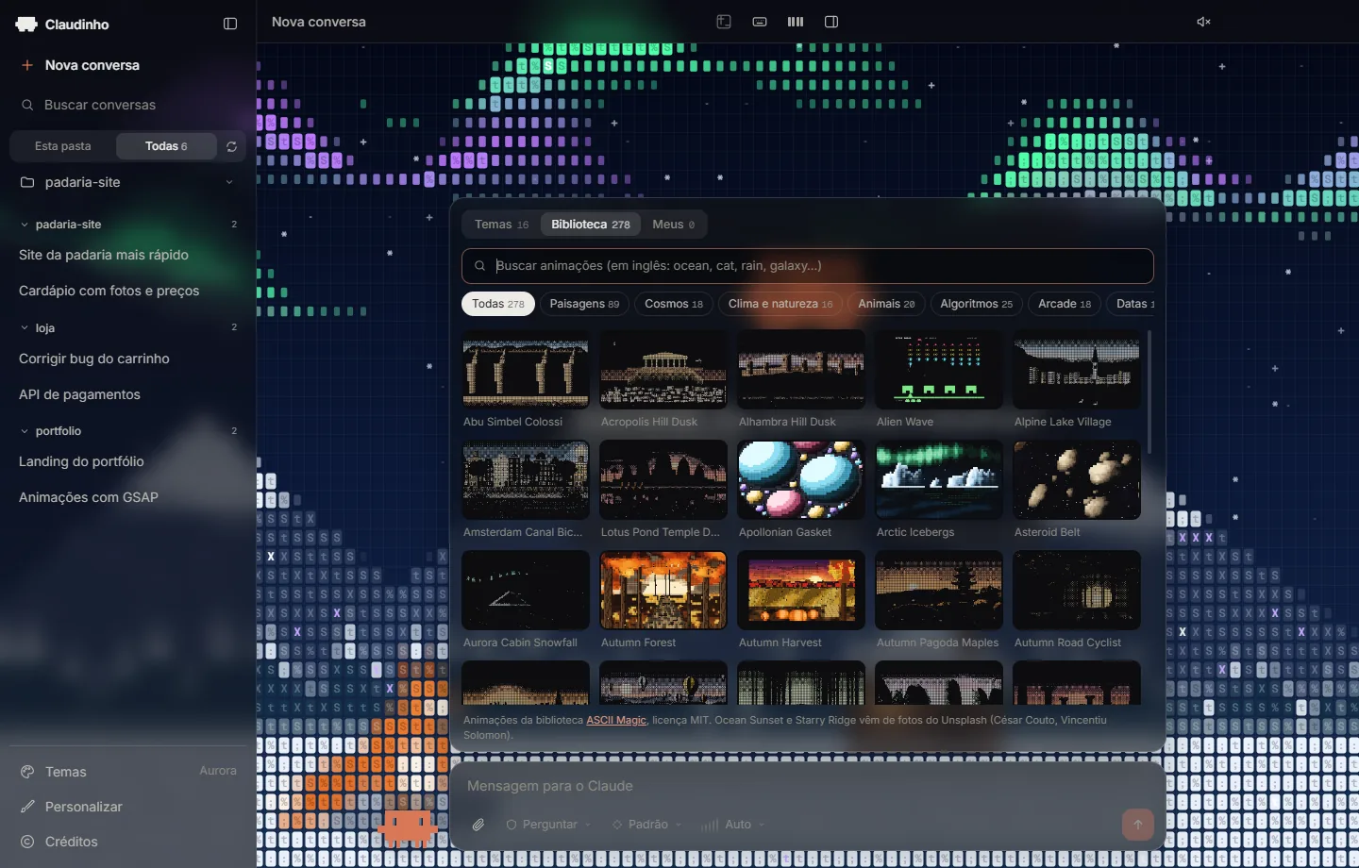Open the padaria-site folder dropdown

(x=127, y=182)
